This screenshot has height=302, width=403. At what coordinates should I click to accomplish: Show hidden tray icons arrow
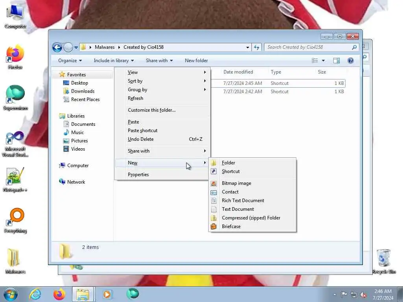[335, 295]
